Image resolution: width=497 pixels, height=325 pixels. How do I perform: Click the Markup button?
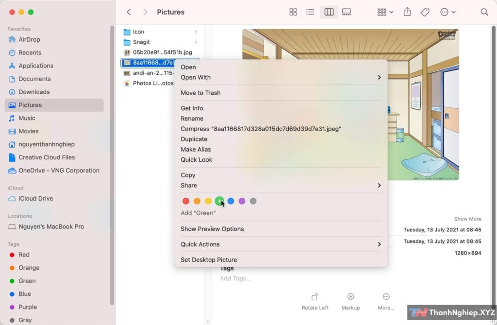pos(350,302)
